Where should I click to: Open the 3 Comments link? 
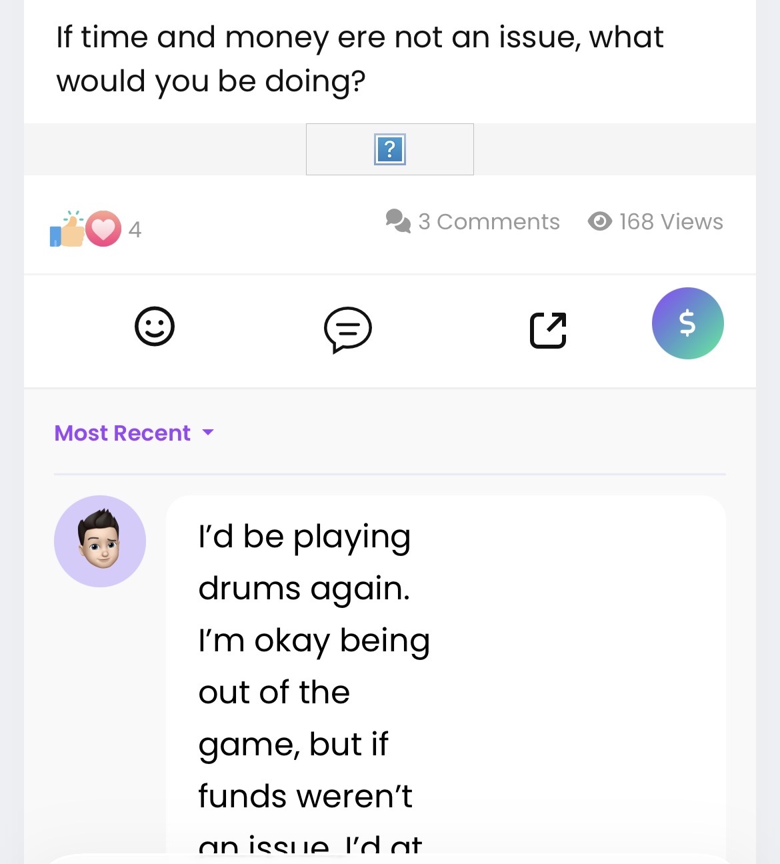click(x=489, y=221)
